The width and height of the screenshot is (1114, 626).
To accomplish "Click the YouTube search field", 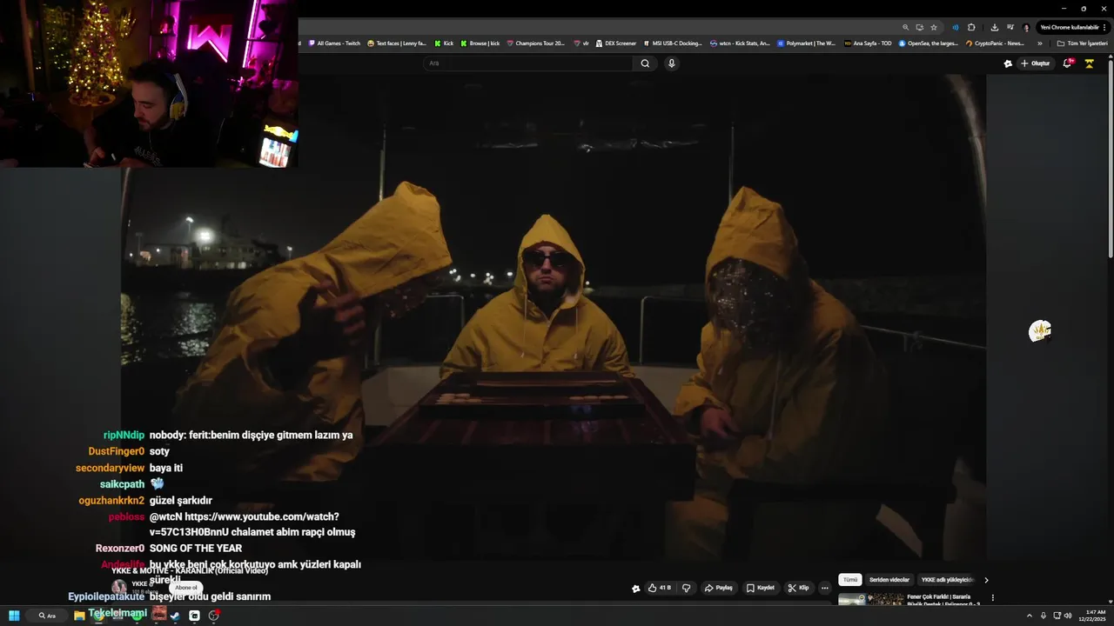I will [x=528, y=63].
